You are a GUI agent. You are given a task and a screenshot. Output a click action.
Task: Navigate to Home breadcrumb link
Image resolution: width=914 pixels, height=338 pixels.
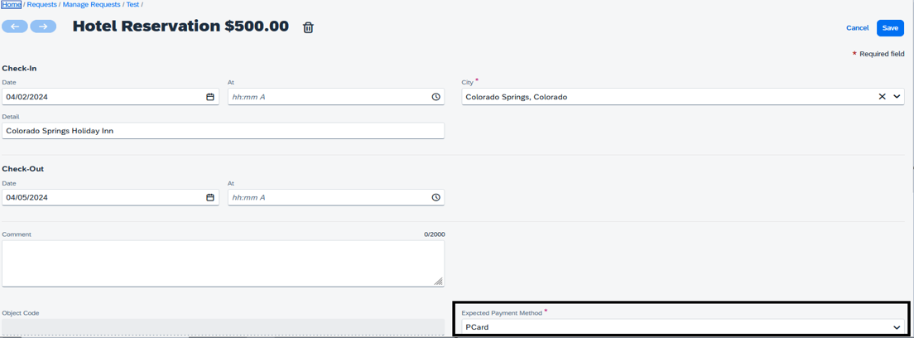tap(12, 5)
